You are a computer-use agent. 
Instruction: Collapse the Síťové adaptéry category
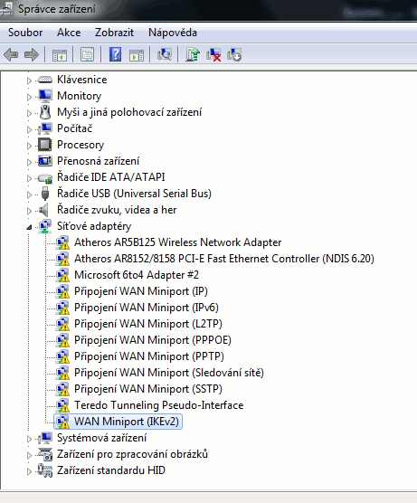click(x=29, y=227)
